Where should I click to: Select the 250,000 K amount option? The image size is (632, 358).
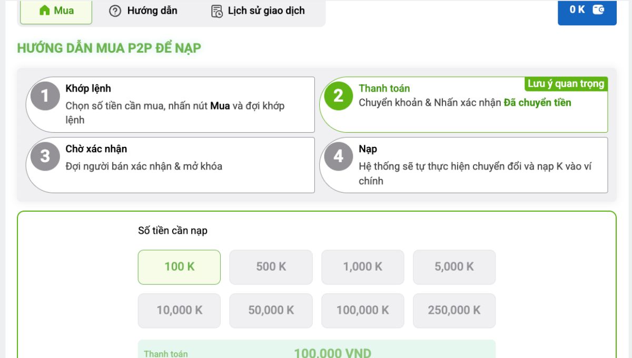[455, 311]
